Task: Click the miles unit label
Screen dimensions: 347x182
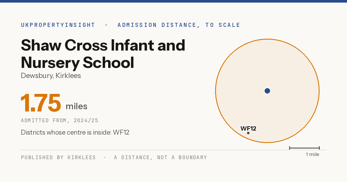Action: (x=77, y=106)
